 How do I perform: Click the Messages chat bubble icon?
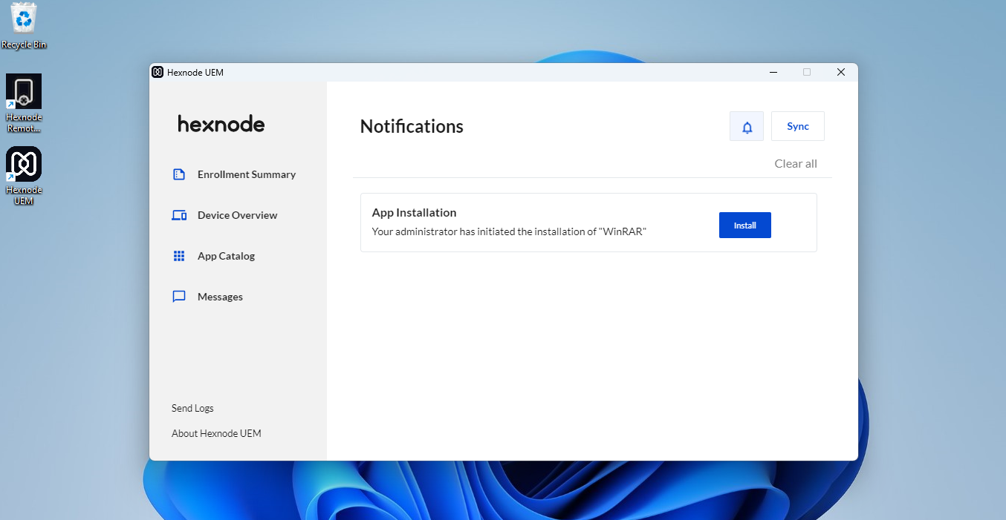tap(179, 297)
